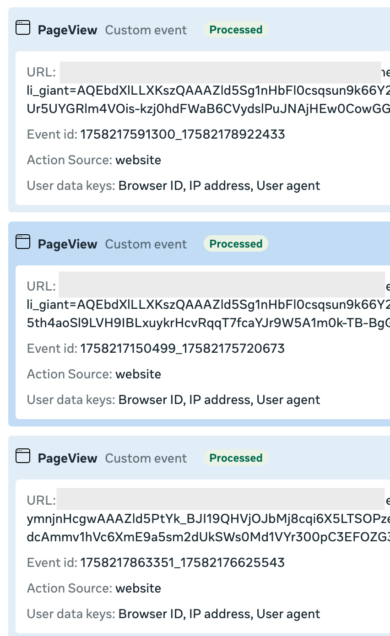The image size is (390, 636).
Task: Click the Processed badge on the middle event
Action: coord(236,244)
